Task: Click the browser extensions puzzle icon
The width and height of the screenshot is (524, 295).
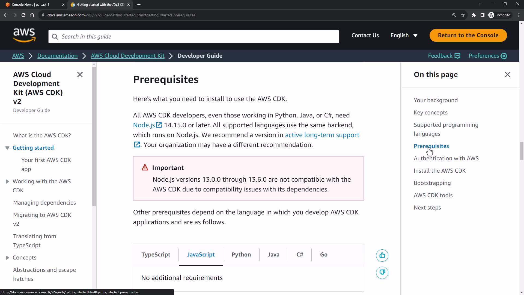Action: tap(474, 15)
